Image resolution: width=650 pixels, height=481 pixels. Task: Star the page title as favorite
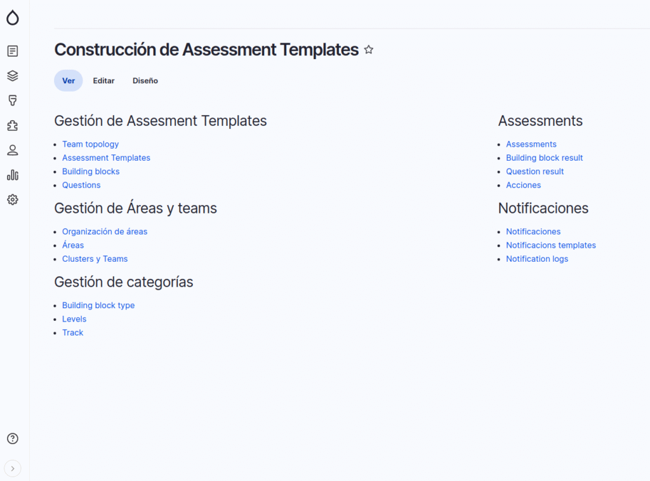point(369,50)
